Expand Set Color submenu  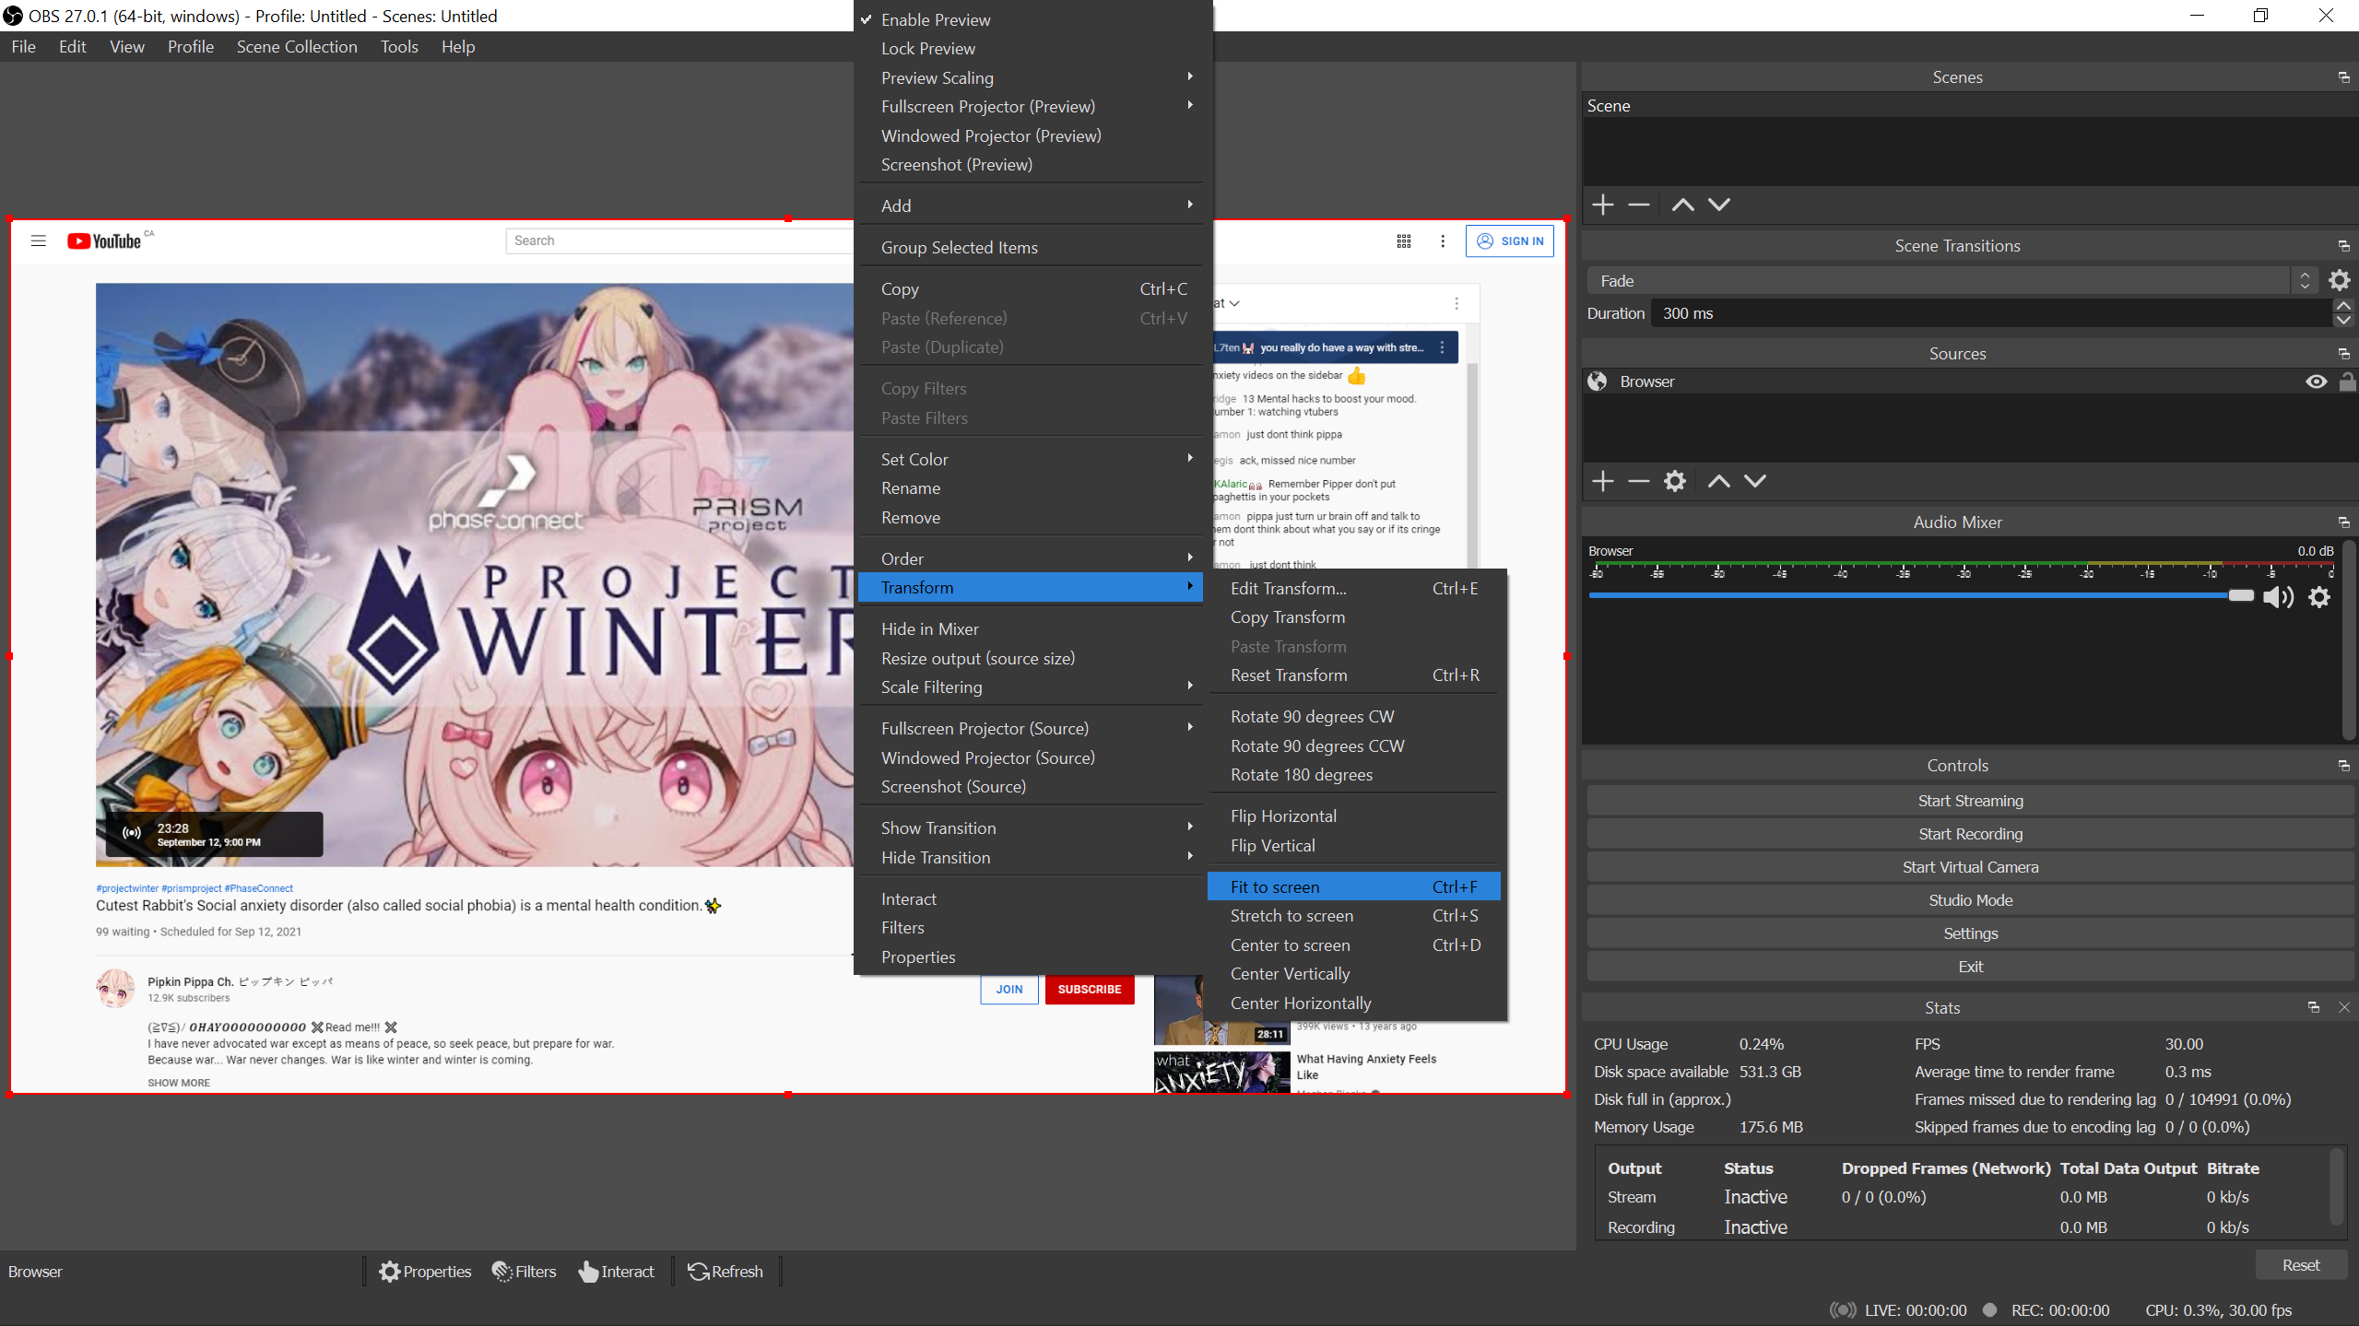1030,459
